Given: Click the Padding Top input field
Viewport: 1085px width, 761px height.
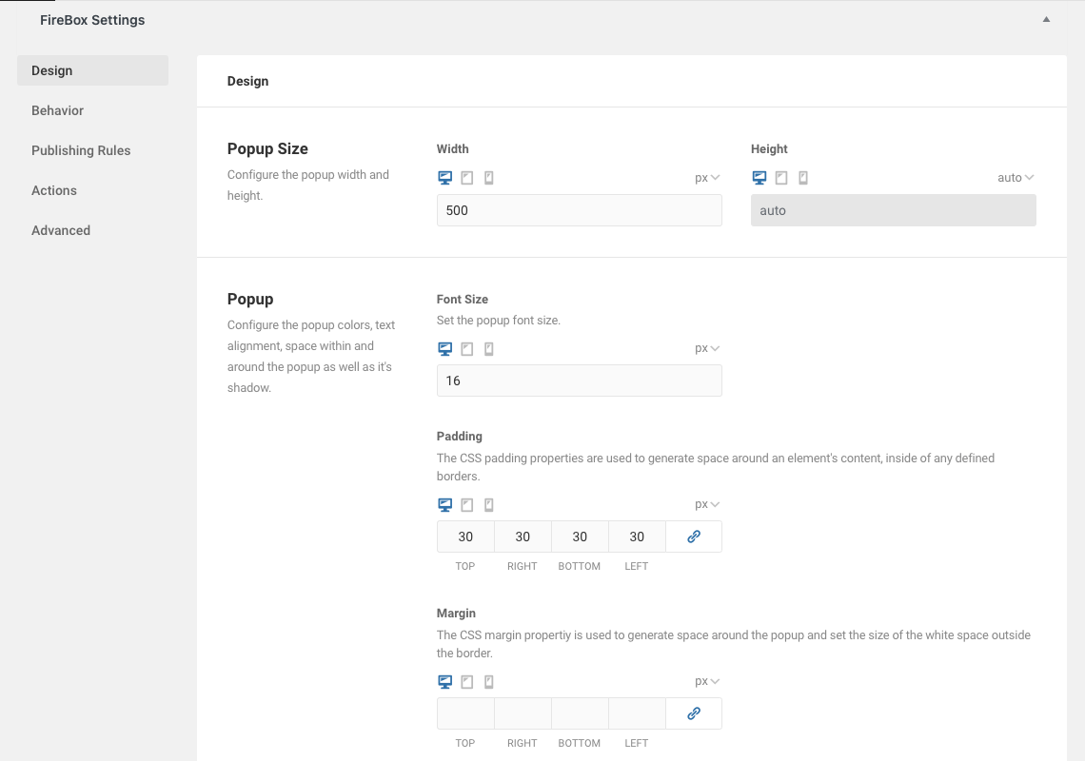Looking at the screenshot, I should (x=465, y=537).
